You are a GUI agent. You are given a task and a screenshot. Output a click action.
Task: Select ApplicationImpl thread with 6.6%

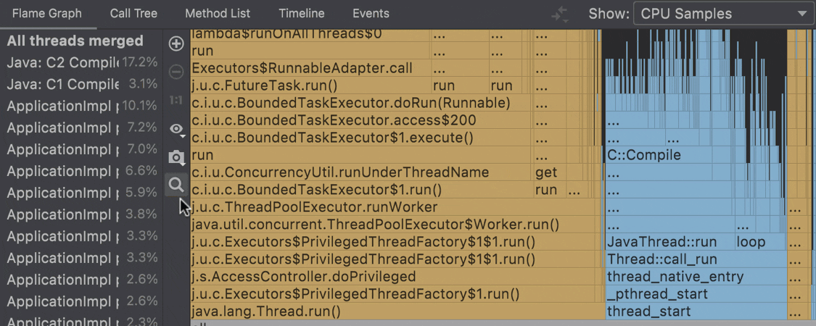click(81, 171)
